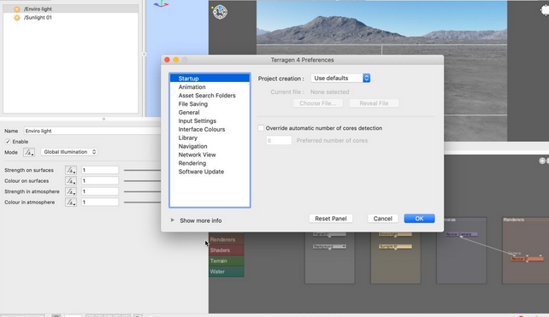Open the Asset Search Folders preferences

point(210,96)
